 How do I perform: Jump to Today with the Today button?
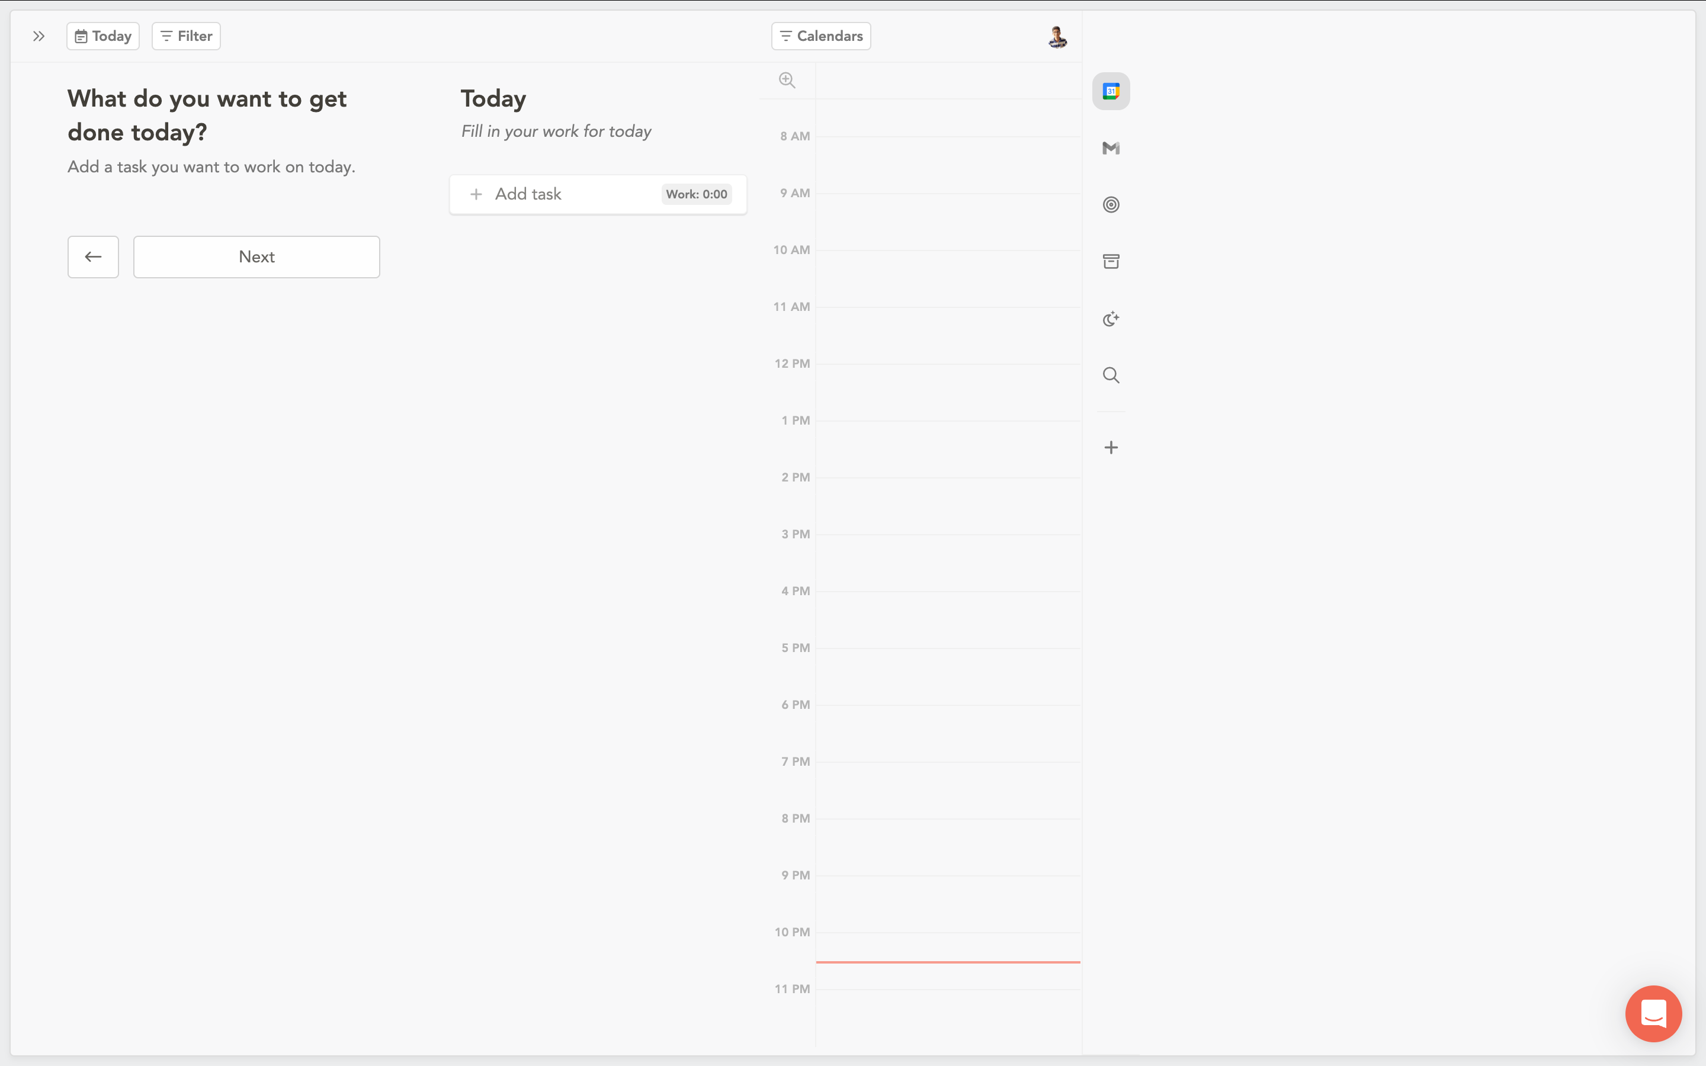[x=103, y=36]
